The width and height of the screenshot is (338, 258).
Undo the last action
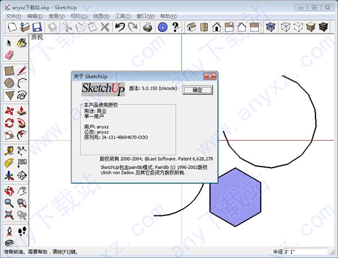pyautogui.click(x=120, y=27)
